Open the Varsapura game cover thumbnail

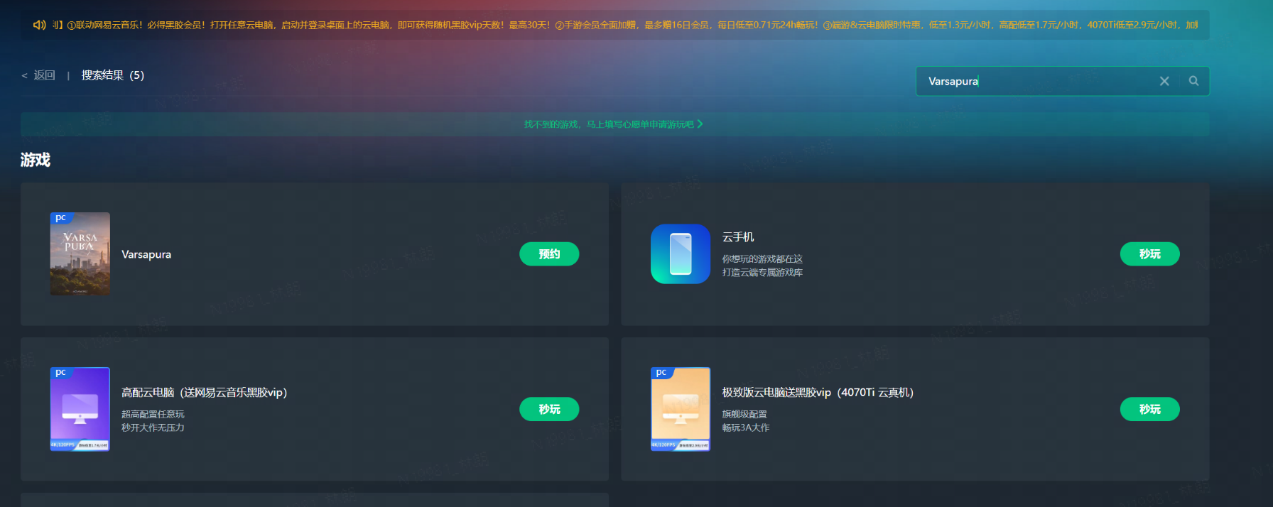(x=80, y=253)
